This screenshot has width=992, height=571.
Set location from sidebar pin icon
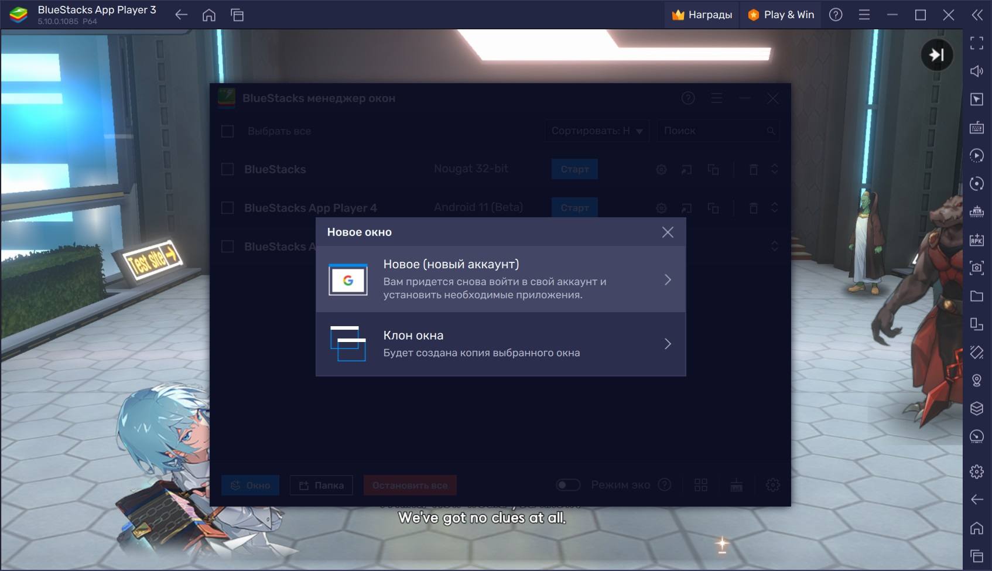point(977,380)
